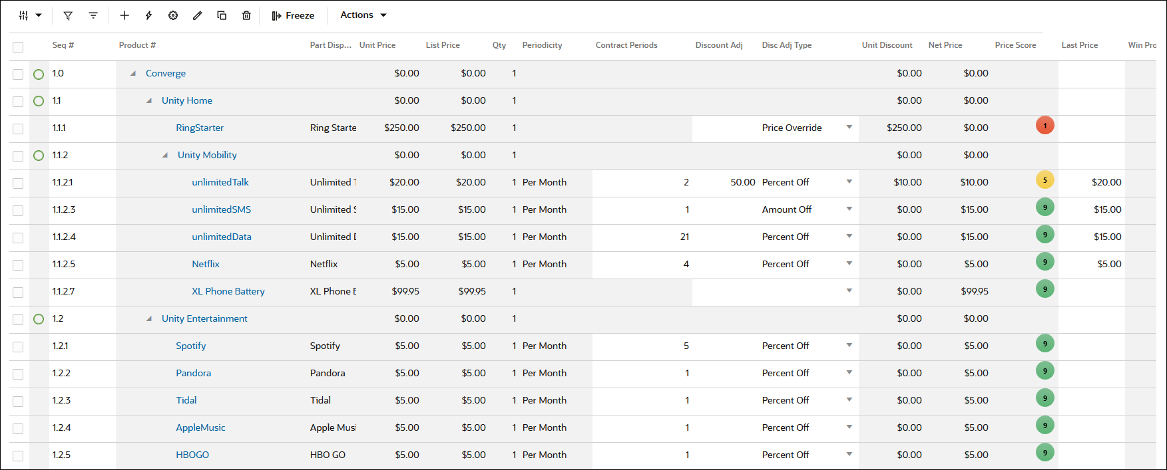
Task: Open Disc Adj Type dropdown for RingStarter
Action: (849, 128)
